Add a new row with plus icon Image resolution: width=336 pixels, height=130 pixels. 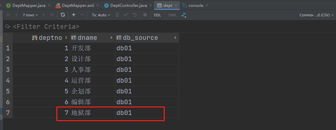[74, 15]
